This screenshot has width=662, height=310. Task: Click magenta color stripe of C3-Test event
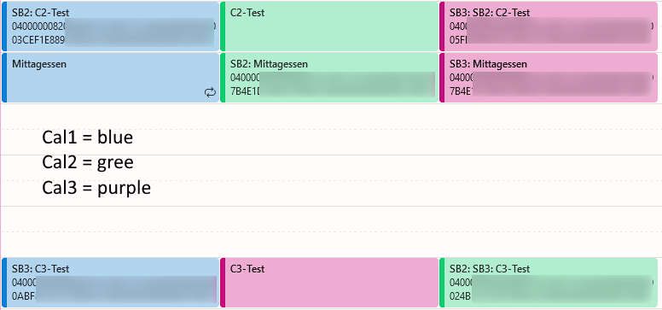pyautogui.click(x=223, y=283)
